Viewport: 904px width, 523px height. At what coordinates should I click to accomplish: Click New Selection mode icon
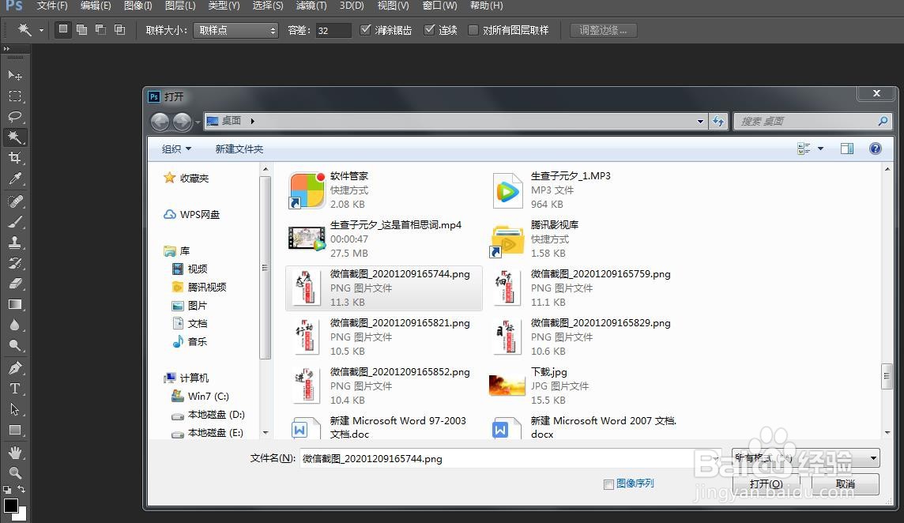click(63, 29)
